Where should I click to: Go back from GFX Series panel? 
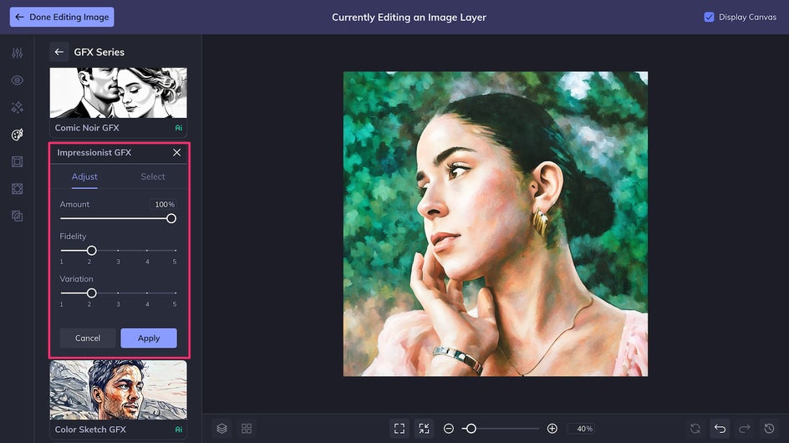(x=59, y=52)
